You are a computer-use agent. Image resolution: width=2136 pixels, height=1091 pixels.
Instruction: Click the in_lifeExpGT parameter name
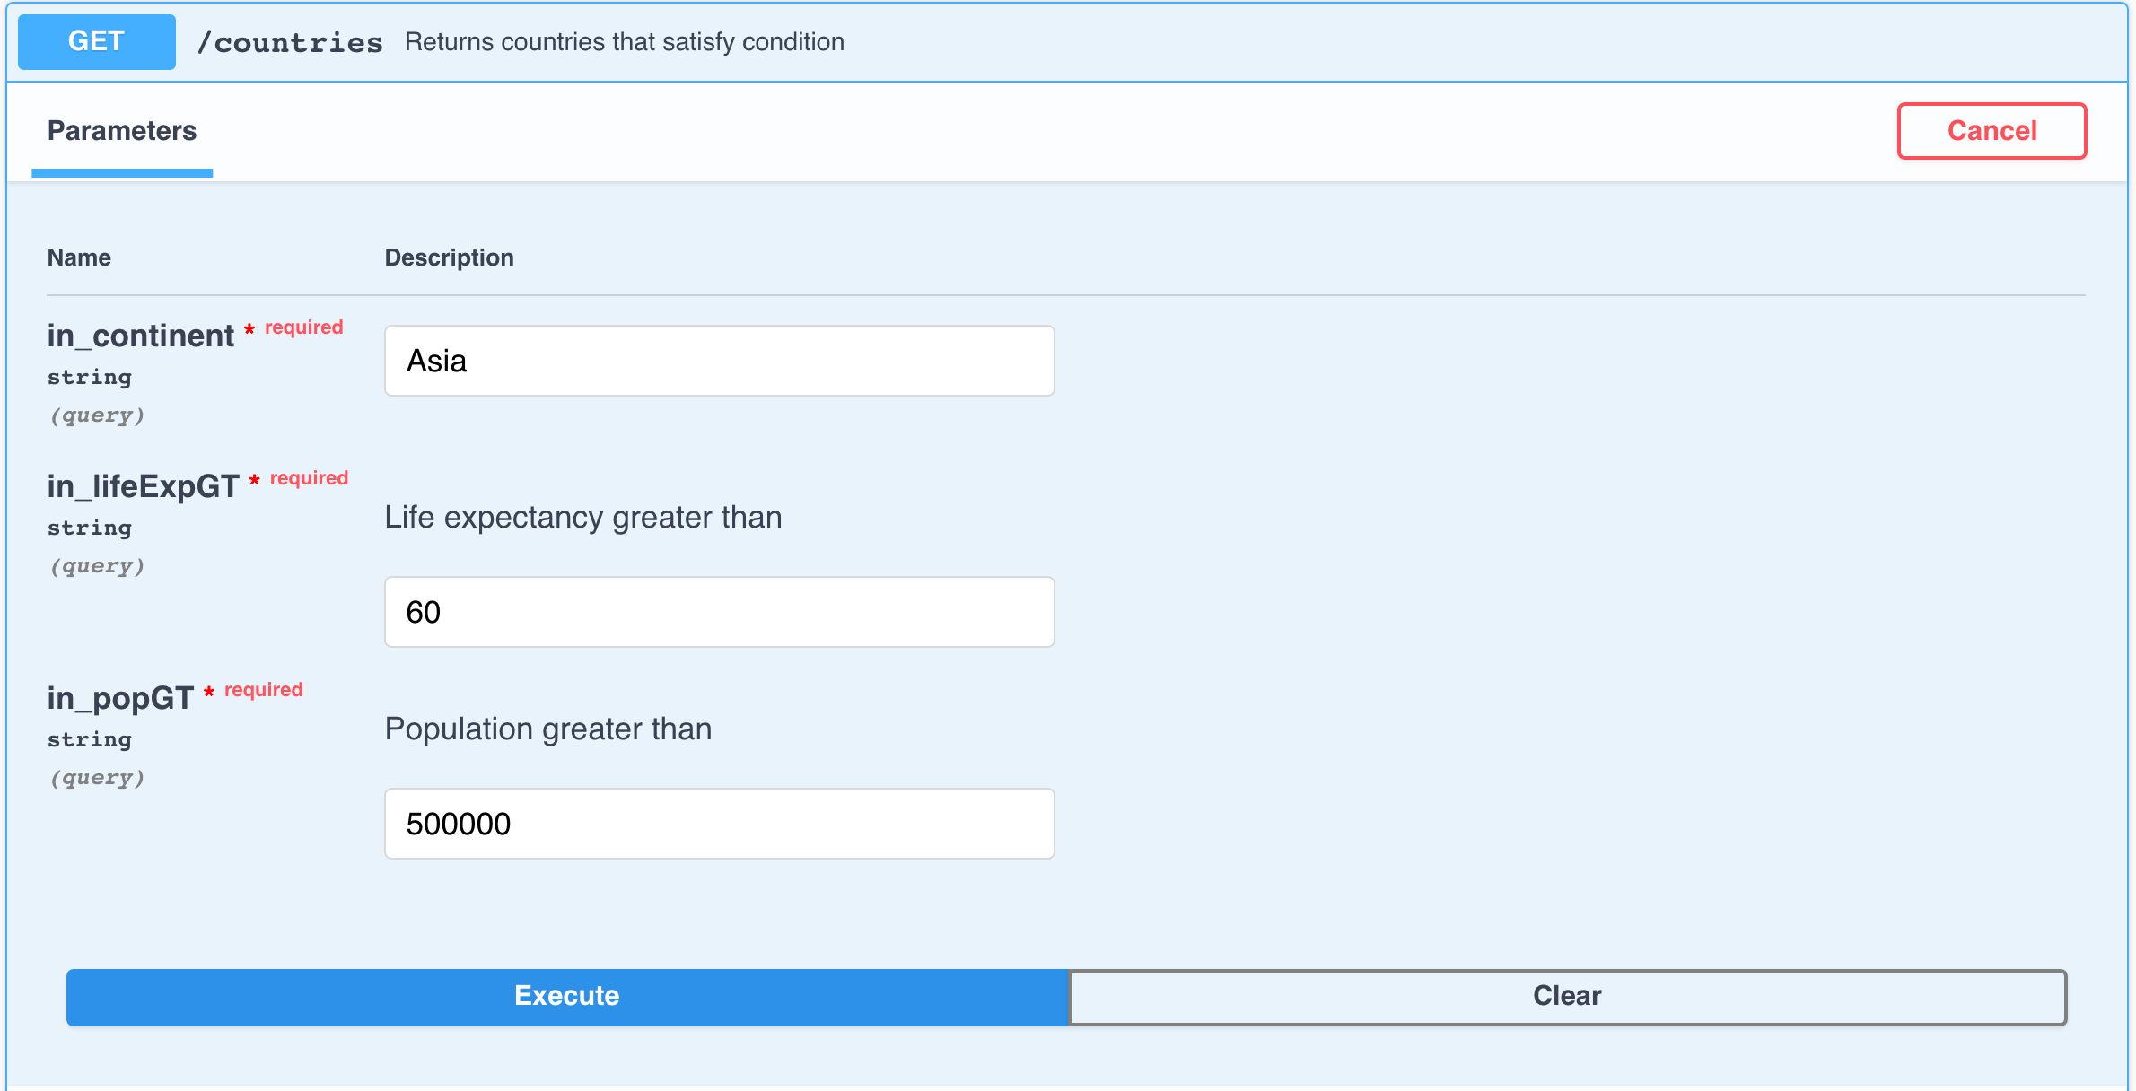[144, 486]
